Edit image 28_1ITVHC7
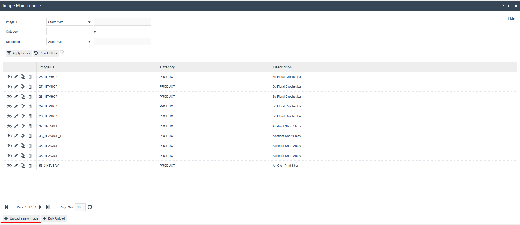The width and height of the screenshot is (520, 225). [x=16, y=97]
